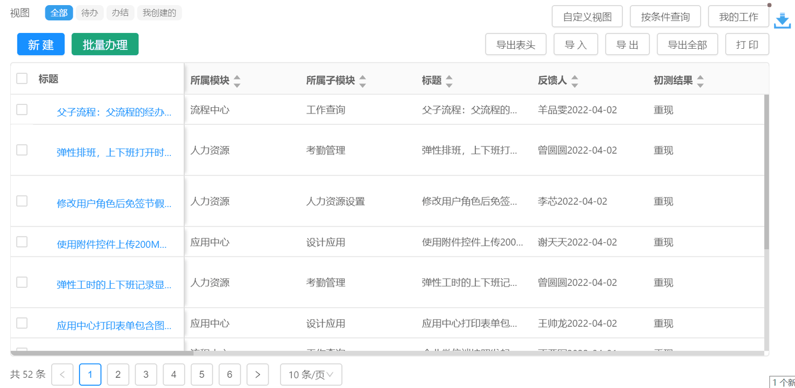Check the 弹性排班 row checkbox
This screenshot has width=795, height=388.
[x=22, y=150]
